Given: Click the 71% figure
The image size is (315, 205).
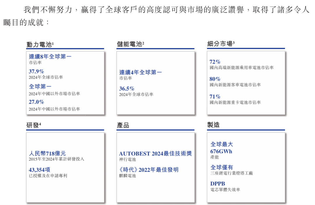Looking at the screenshot, I should click(x=215, y=97).
